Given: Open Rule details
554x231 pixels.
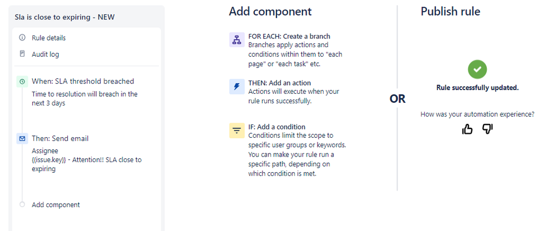Looking at the screenshot, I should (x=49, y=38).
